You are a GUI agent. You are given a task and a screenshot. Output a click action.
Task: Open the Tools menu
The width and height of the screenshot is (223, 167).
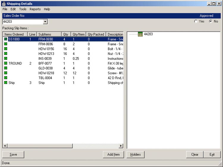pyautogui.click(x=23, y=9)
